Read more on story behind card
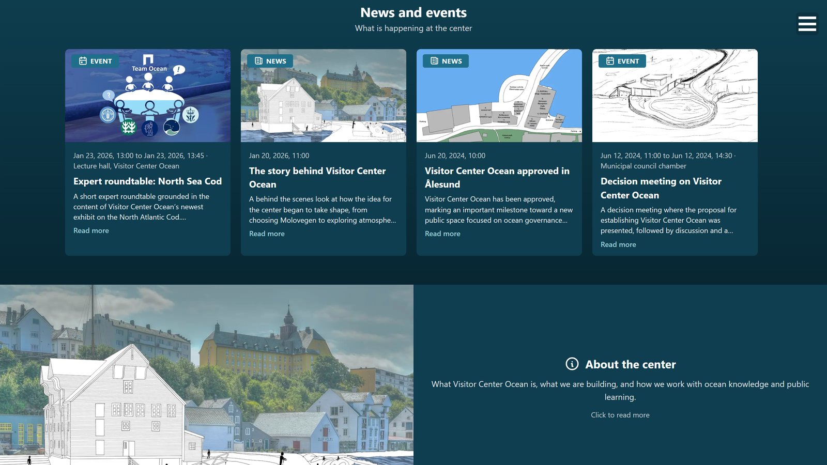Image resolution: width=827 pixels, height=465 pixels. (x=267, y=234)
